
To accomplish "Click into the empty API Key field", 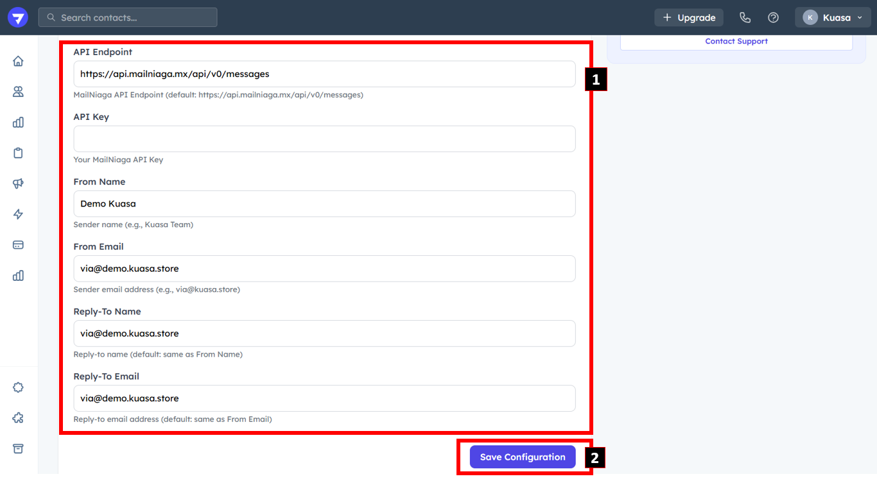I will click(324, 139).
